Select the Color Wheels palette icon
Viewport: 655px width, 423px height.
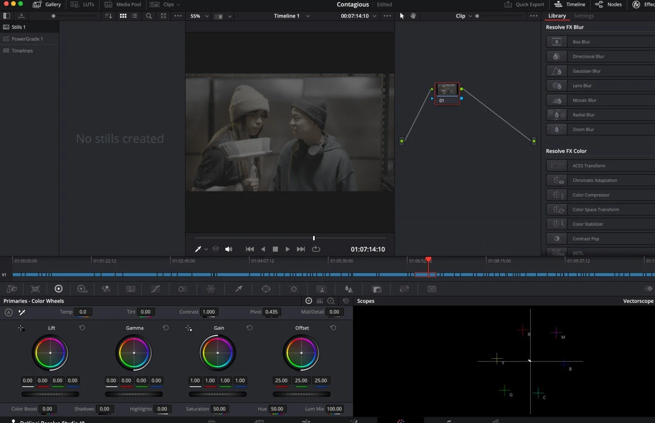pyautogui.click(x=59, y=289)
